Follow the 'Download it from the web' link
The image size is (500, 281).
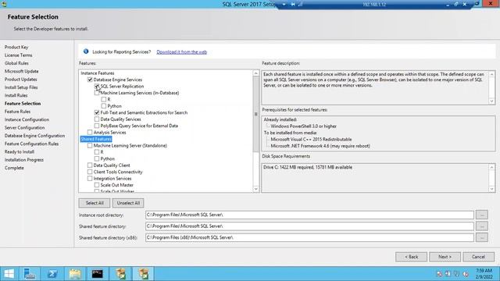point(182,52)
